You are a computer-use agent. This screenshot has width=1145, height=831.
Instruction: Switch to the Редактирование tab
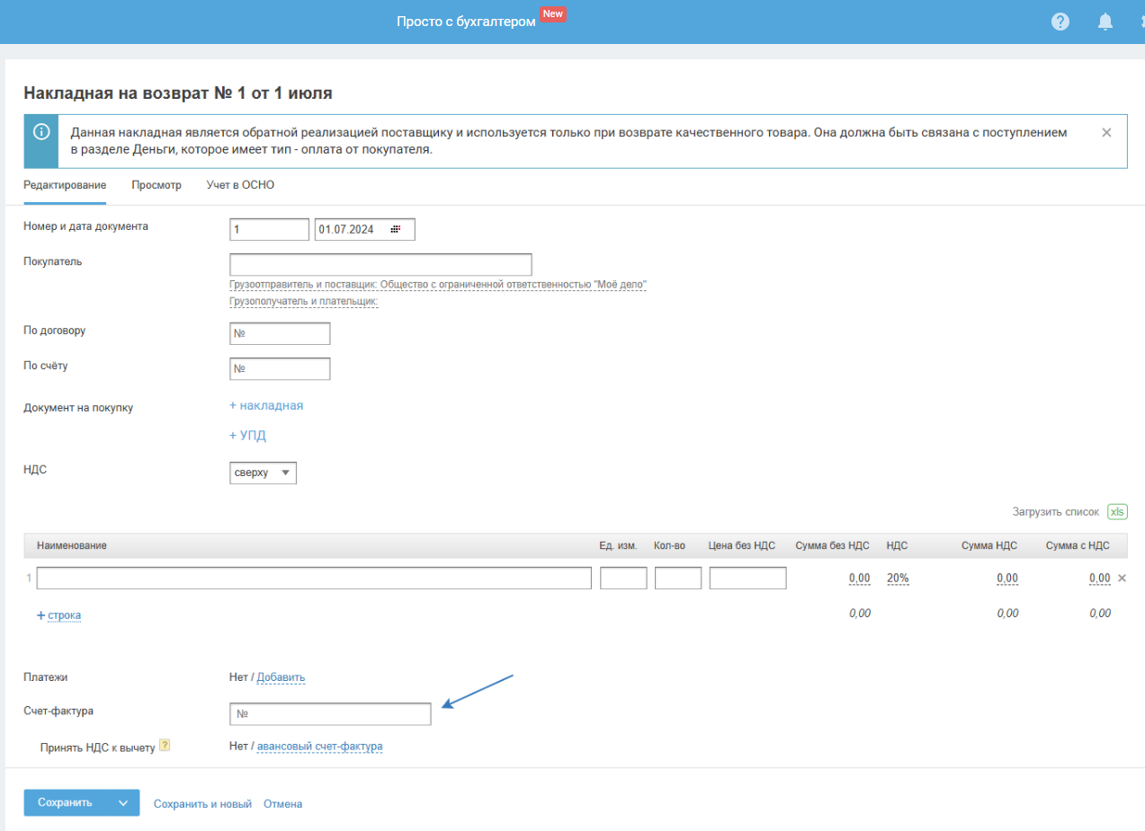pyautogui.click(x=65, y=185)
